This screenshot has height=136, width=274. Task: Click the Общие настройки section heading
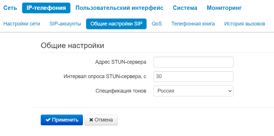tap(72, 45)
